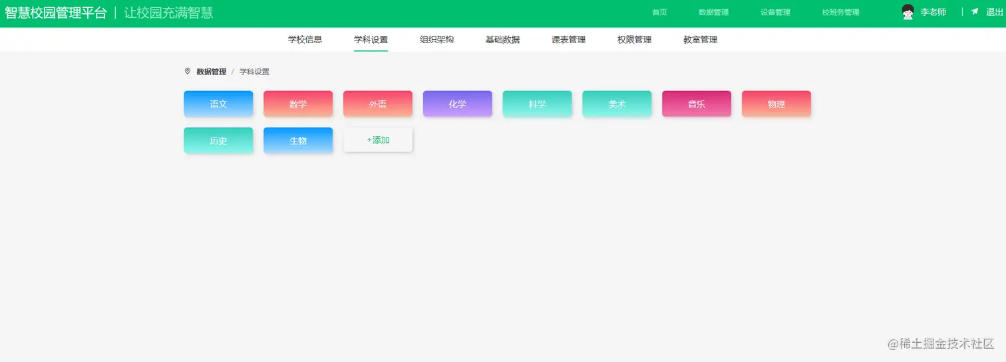Select the 数学 subject card
Viewport: 1006px width, 362px height.
pyautogui.click(x=298, y=104)
